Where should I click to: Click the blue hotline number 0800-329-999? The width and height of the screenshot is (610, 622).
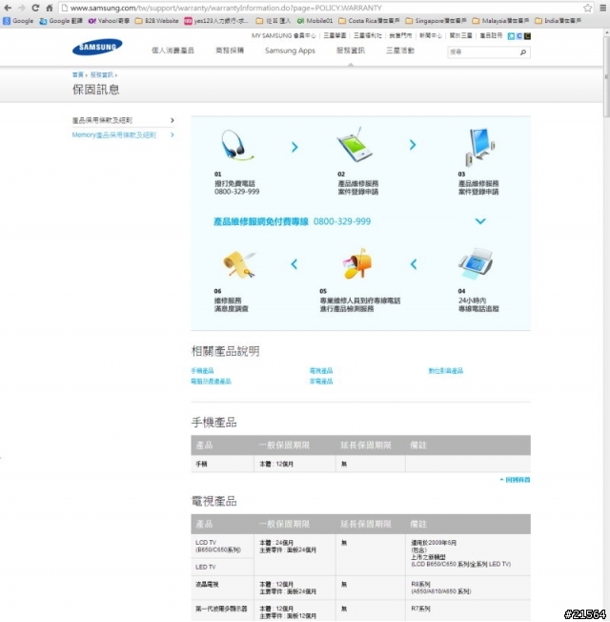[x=342, y=221]
